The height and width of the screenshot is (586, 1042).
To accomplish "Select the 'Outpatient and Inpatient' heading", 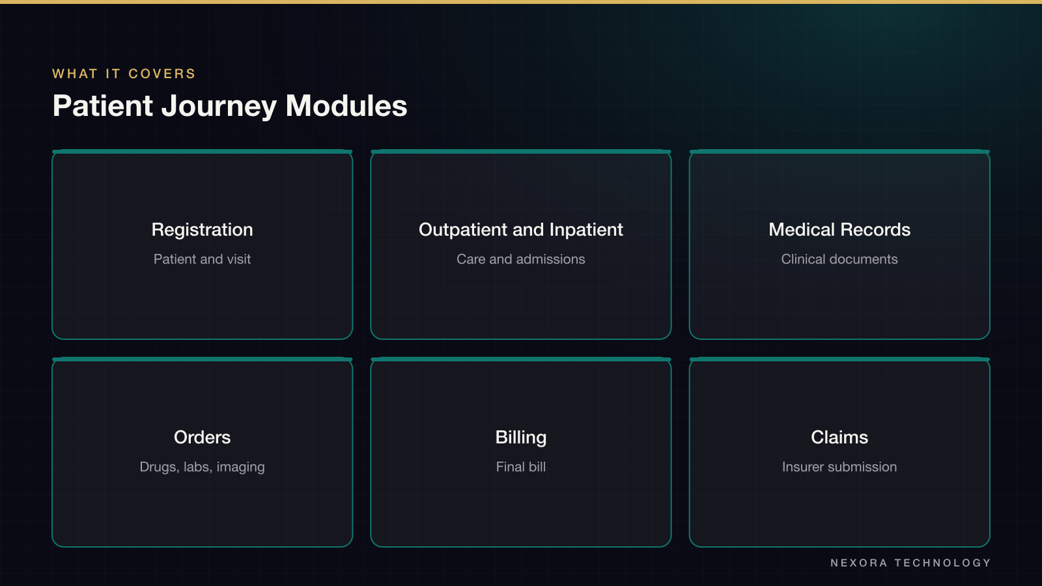I will point(521,230).
